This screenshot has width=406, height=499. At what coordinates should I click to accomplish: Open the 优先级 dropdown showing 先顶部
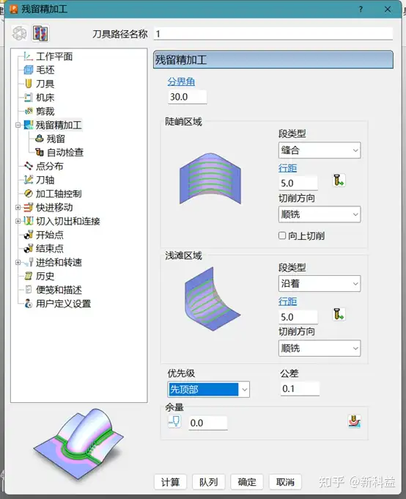coord(209,389)
